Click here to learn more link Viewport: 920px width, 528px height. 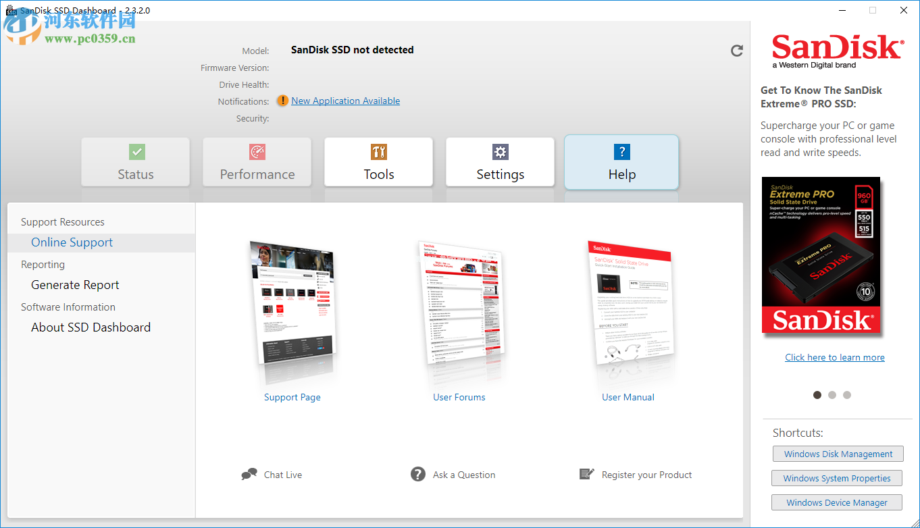(835, 357)
